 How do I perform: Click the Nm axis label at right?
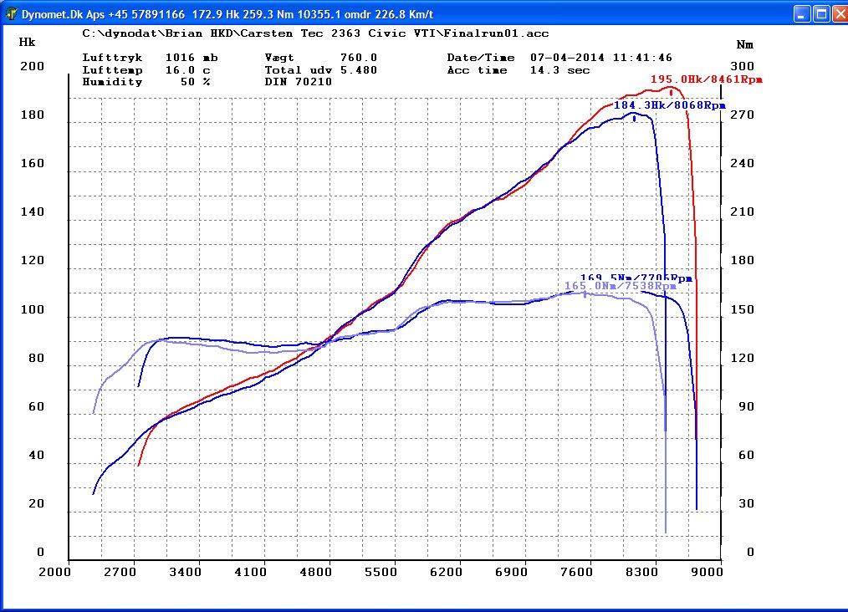pyautogui.click(x=744, y=43)
